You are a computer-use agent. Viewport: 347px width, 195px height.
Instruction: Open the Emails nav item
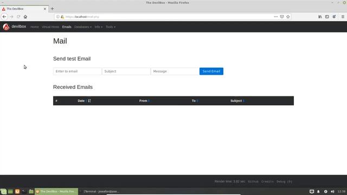67,27
